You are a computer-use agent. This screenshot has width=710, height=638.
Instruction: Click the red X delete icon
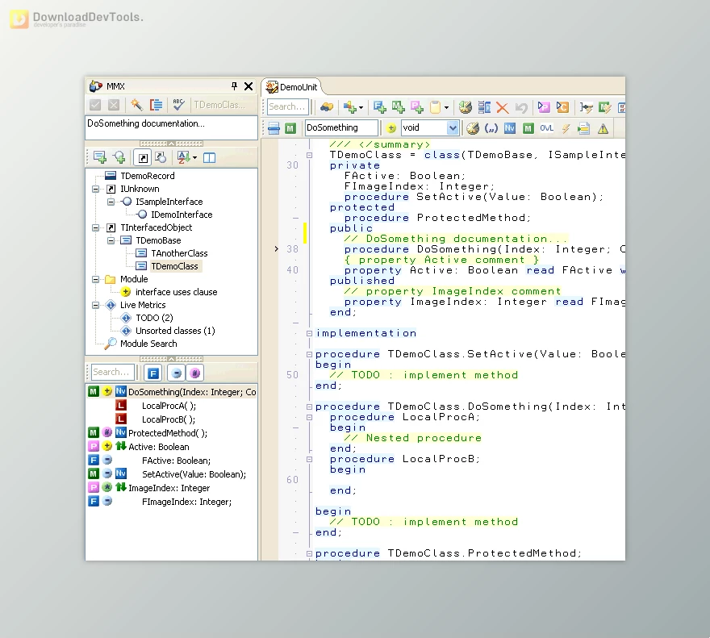[502, 107]
